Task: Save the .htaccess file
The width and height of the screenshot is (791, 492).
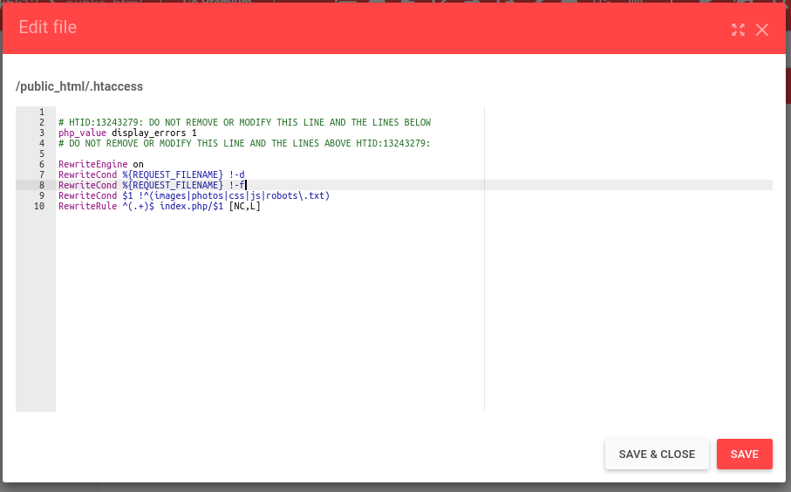Action: (744, 454)
